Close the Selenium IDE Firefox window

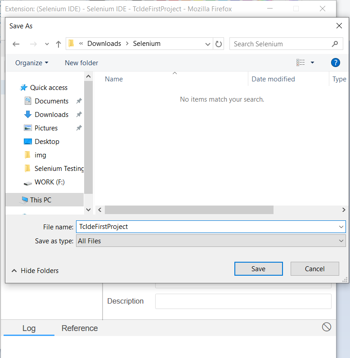click(x=323, y=9)
